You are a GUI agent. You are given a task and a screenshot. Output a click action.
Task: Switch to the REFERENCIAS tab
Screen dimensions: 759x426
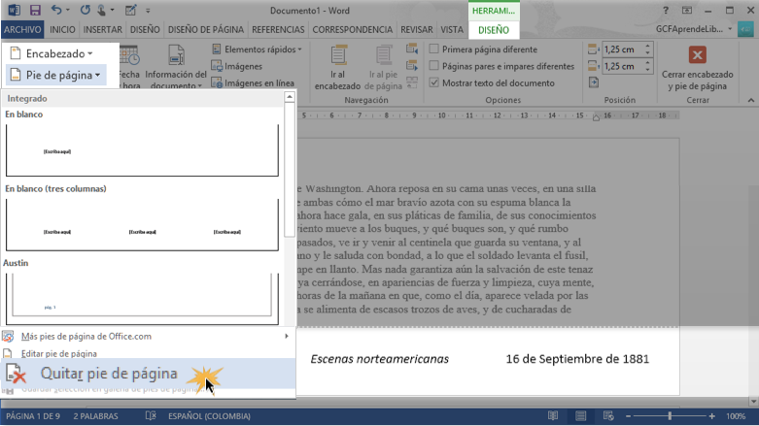click(x=278, y=30)
